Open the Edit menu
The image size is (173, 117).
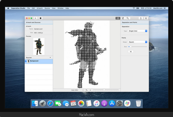[x=33, y=8]
